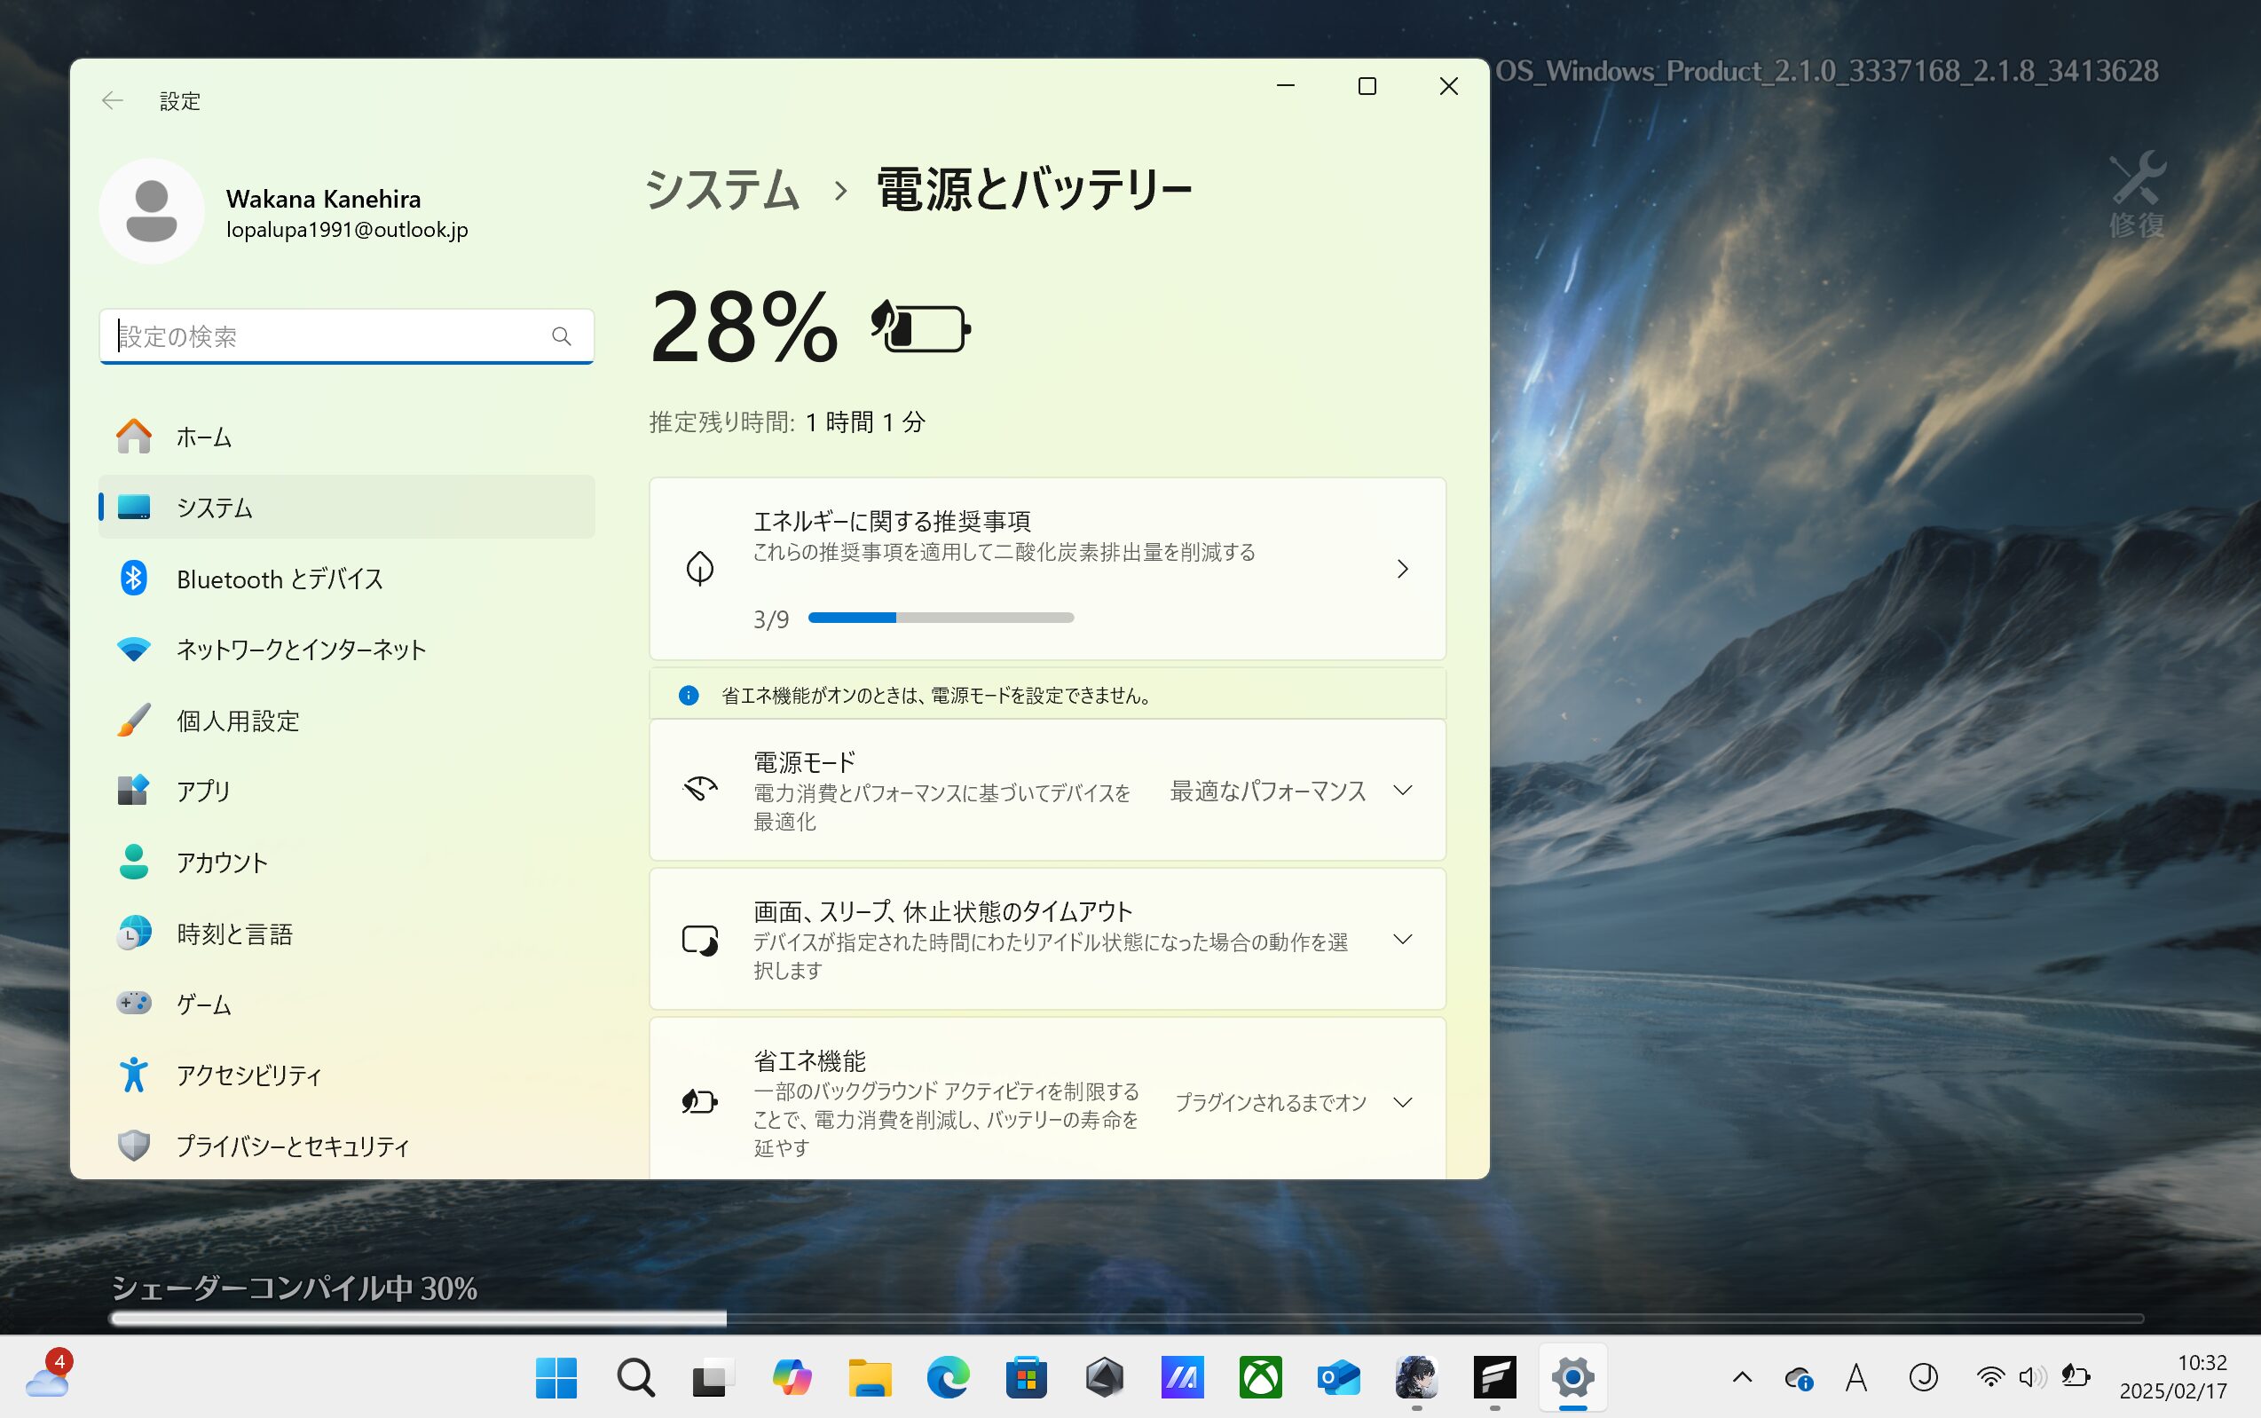Open Xbox app from the taskbar

tap(1260, 1378)
